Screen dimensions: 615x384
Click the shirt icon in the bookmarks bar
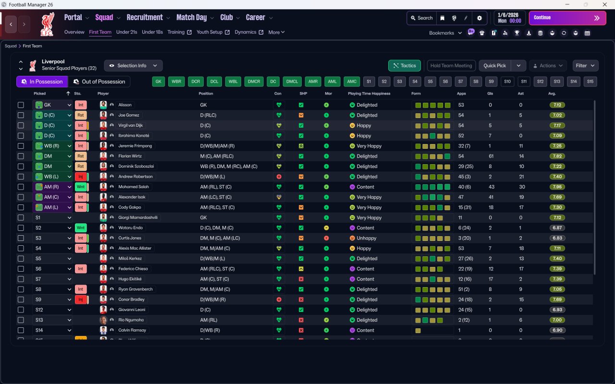[x=482, y=33]
